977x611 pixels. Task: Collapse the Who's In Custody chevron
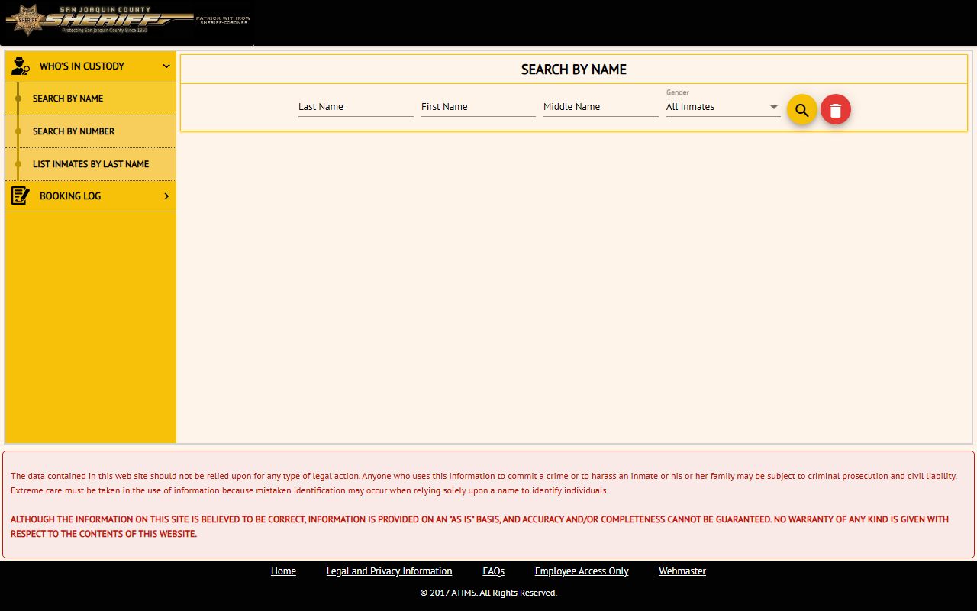[x=166, y=66]
